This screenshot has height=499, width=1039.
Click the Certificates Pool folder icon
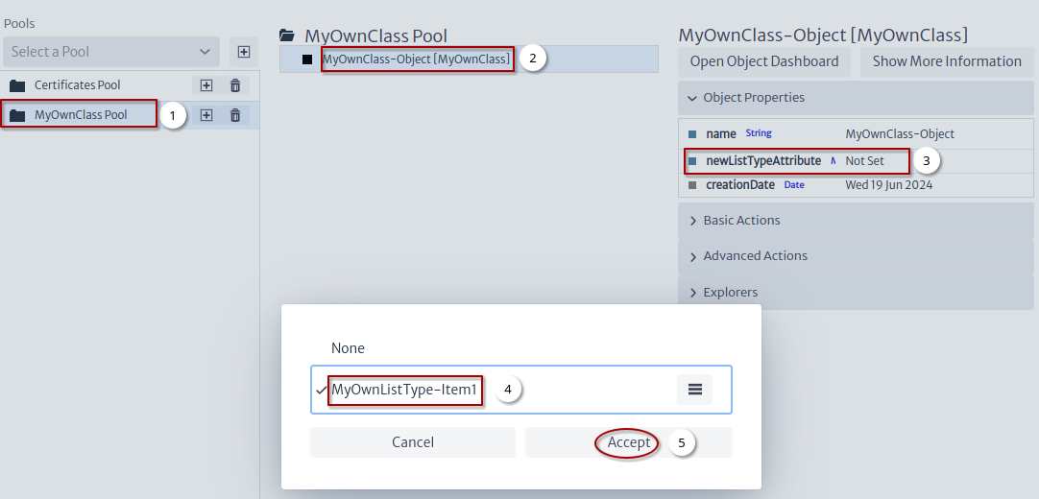(17, 85)
